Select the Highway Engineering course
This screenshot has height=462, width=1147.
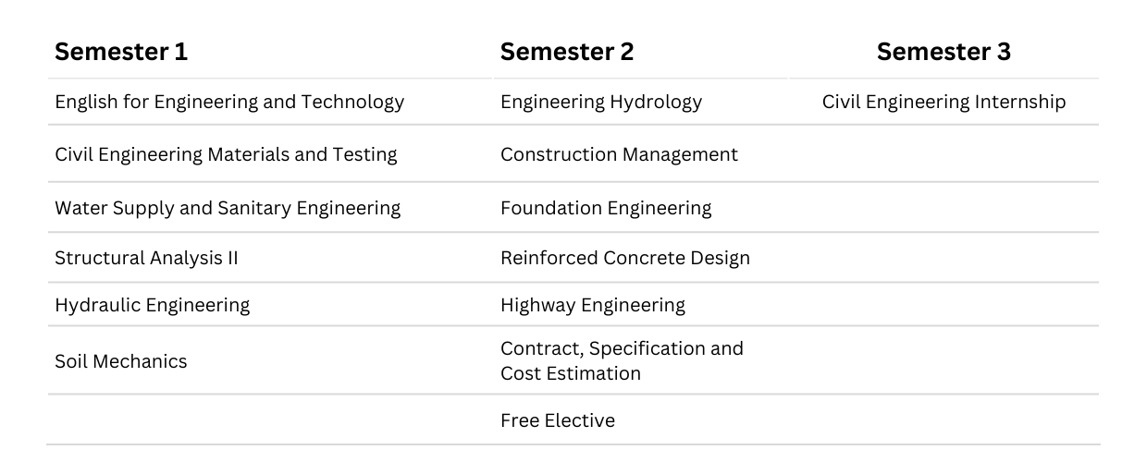coord(593,305)
